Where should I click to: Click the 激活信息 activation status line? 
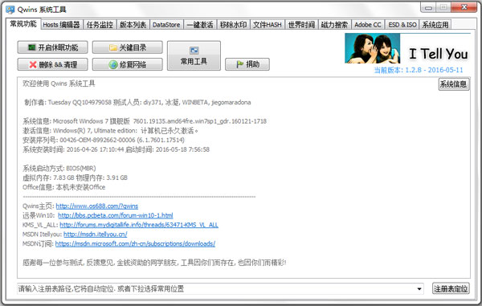click(111, 131)
